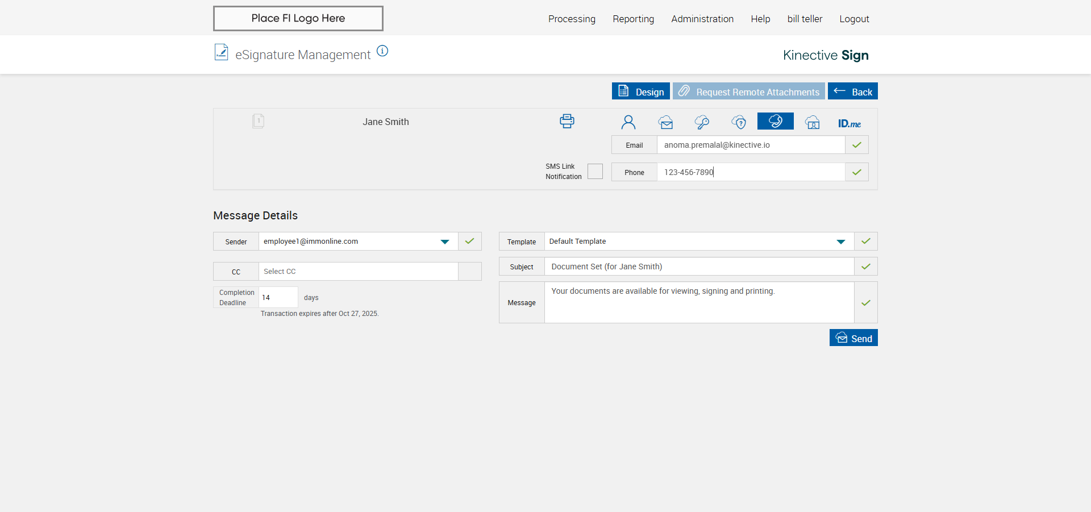This screenshot has width=1091, height=512.
Task: Open the Administration menu
Action: pyautogui.click(x=702, y=19)
